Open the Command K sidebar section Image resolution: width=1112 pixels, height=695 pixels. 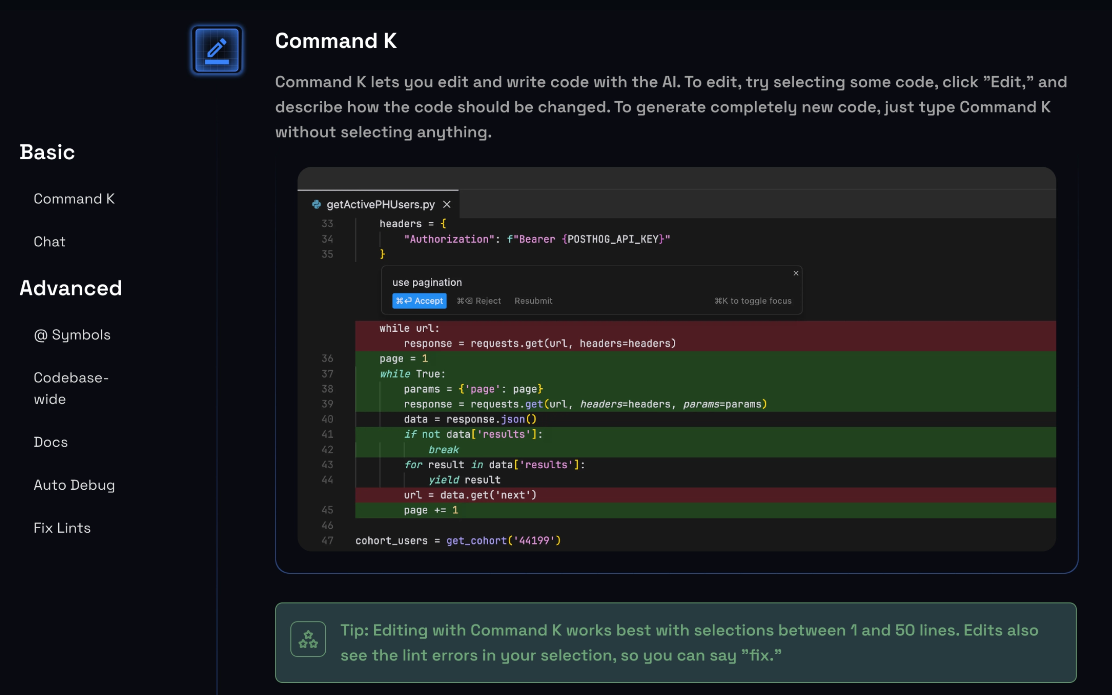coord(74,199)
